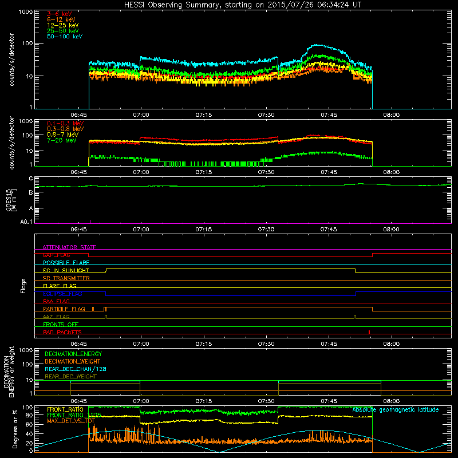The width and height of the screenshot is (458, 458).
Task: Click the C class tick label on GOES plot
Action: point(31,179)
